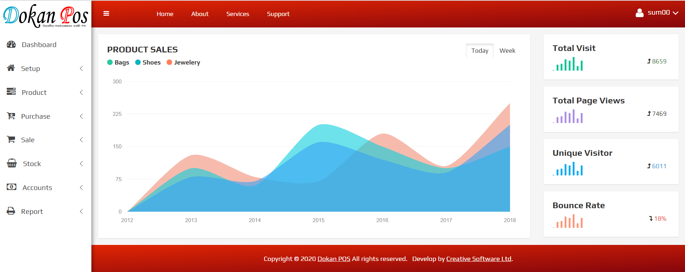The image size is (685, 272).
Task: Open the Creative Software Ltd link
Action: click(479, 259)
